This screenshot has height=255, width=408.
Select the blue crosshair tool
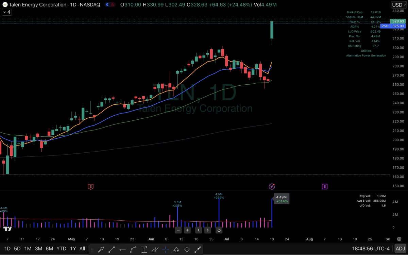166,250
